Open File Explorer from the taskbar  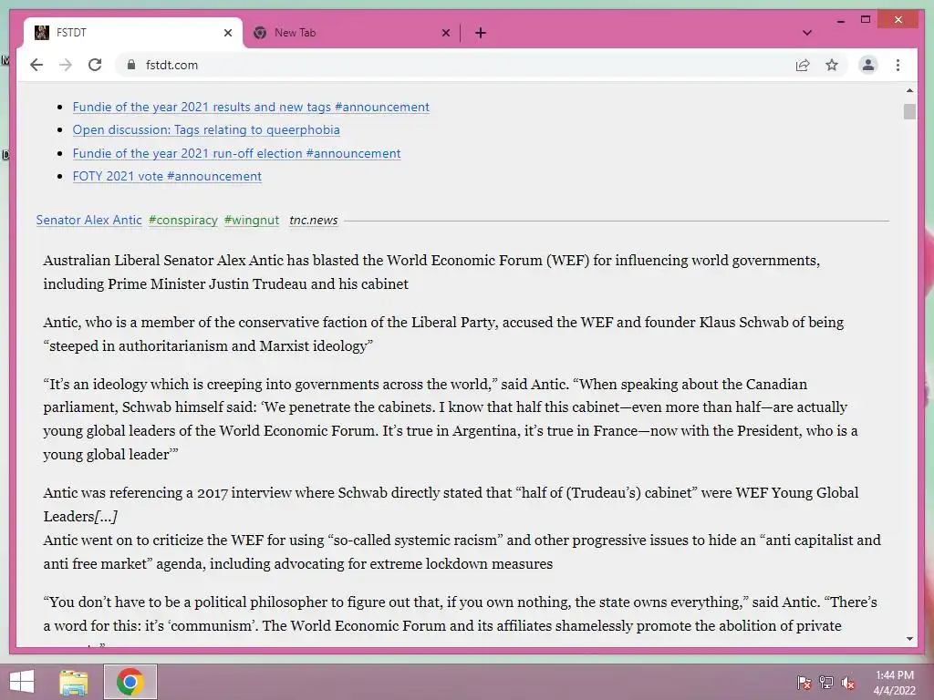pyautogui.click(x=74, y=682)
